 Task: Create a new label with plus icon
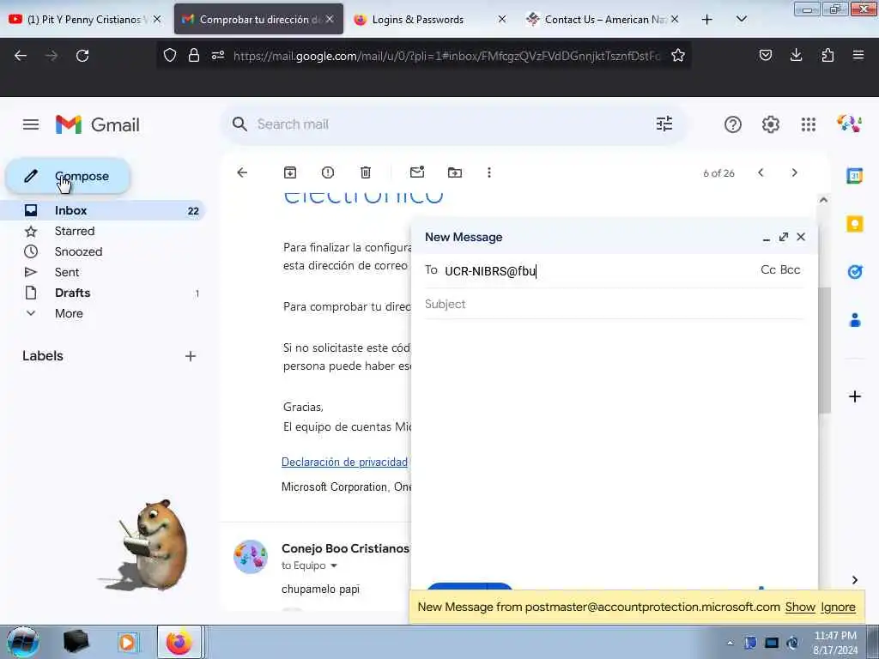click(x=191, y=356)
